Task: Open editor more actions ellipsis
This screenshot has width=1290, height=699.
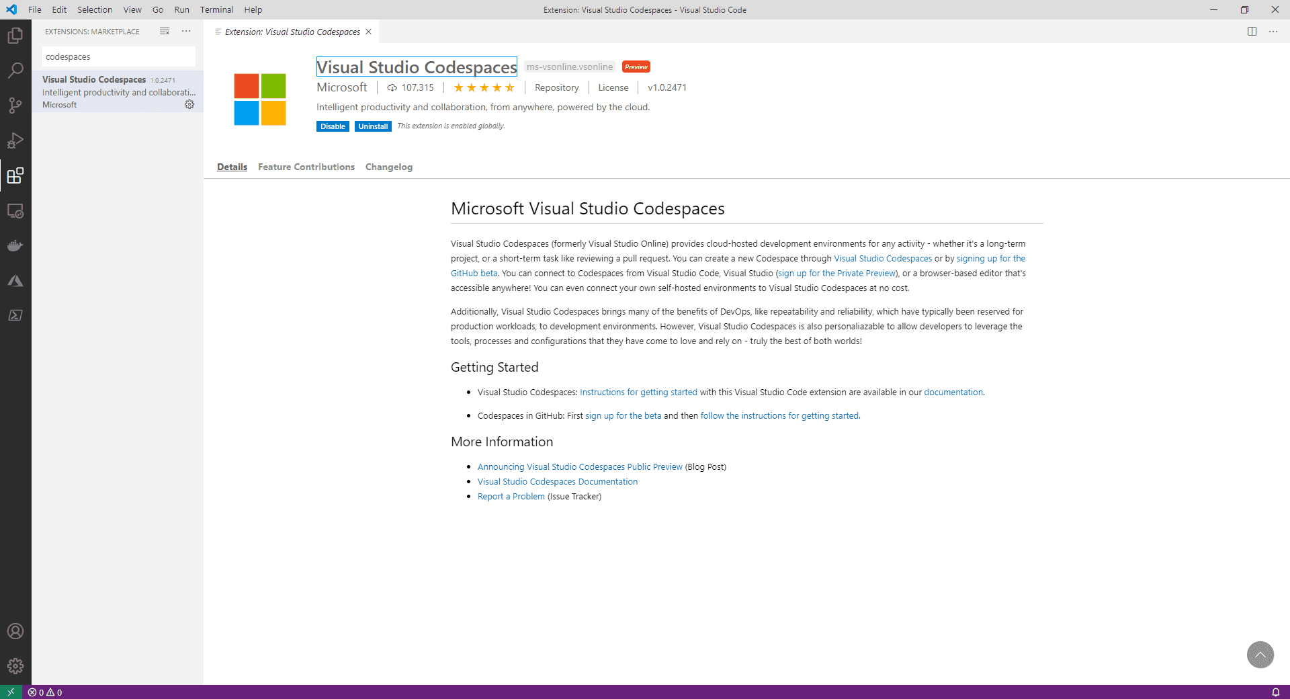Action: tap(1273, 32)
